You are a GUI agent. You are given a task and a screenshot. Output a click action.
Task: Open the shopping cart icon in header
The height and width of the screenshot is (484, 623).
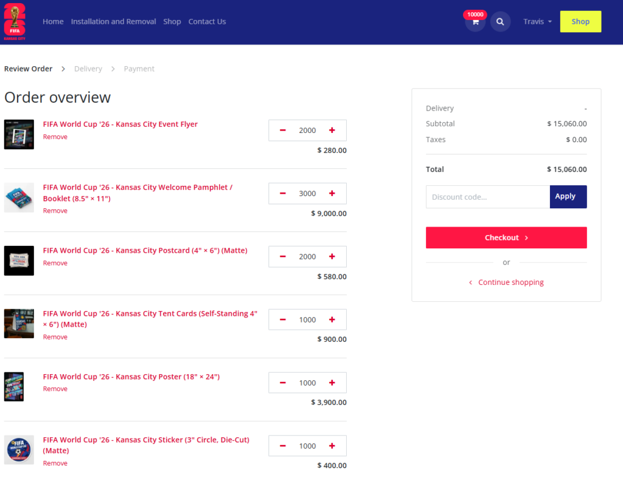click(475, 22)
